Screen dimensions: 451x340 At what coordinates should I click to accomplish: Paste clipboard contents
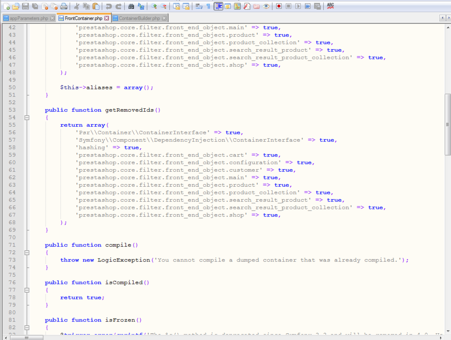(97, 5)
